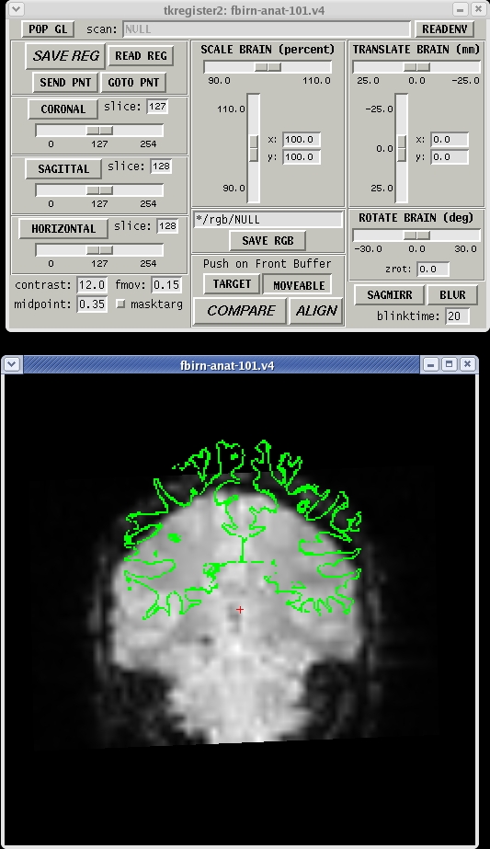Switch to the CORONAL view
The image size is (490, 849).
tap(63, 109)
